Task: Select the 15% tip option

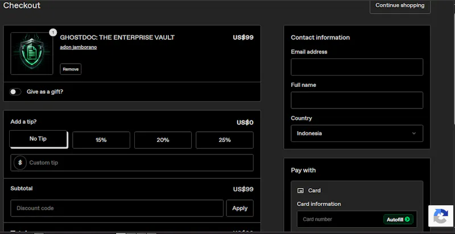Action: (101, 140)
